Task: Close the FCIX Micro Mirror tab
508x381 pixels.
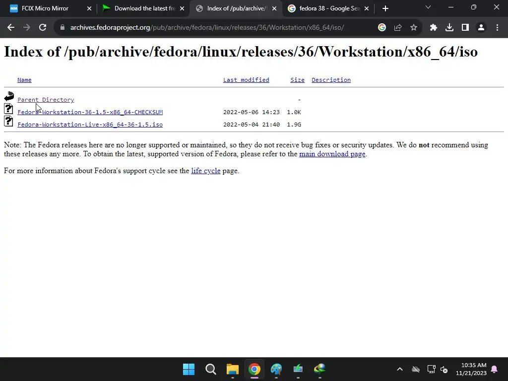Action: pos(89,9)
